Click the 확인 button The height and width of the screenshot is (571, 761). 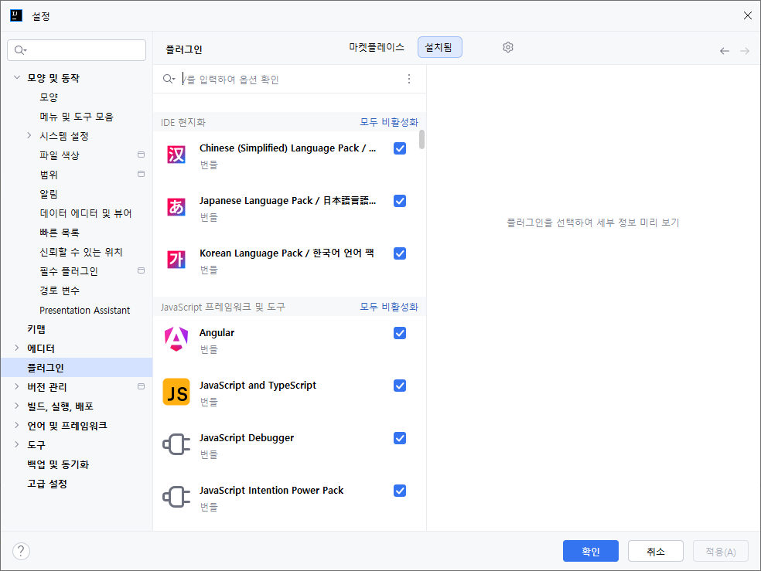pyautogui.click(x=591, y=551)
